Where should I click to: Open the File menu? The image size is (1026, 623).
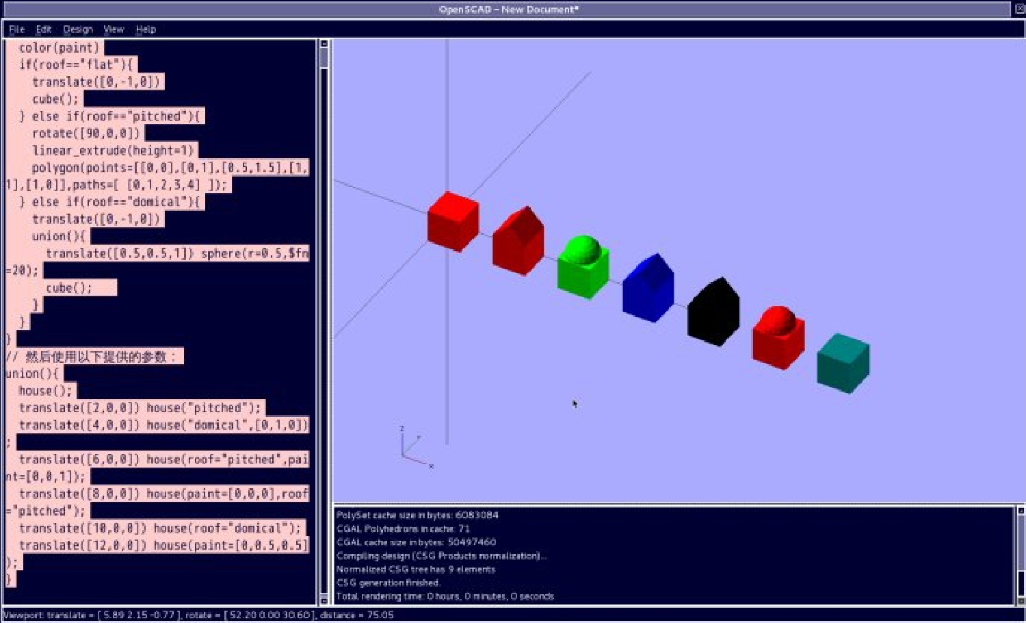click(16, 29)
